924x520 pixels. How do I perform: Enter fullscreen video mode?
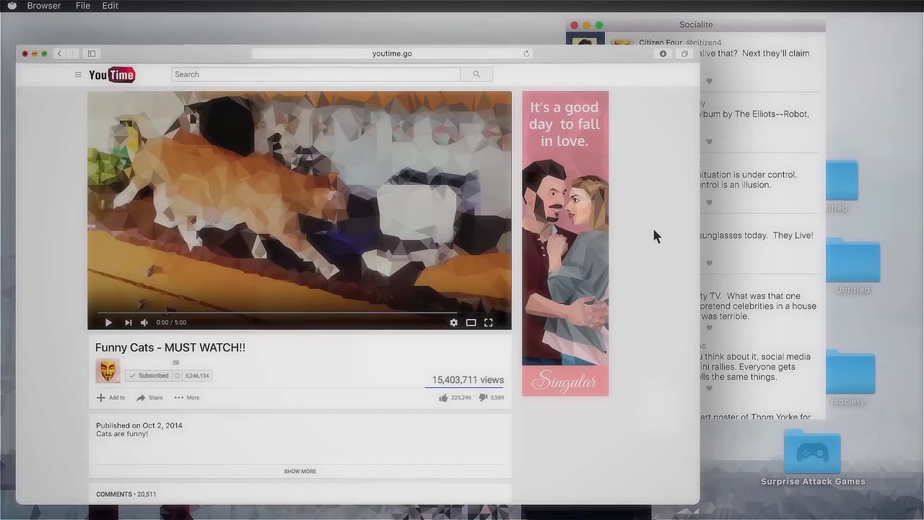488,323
